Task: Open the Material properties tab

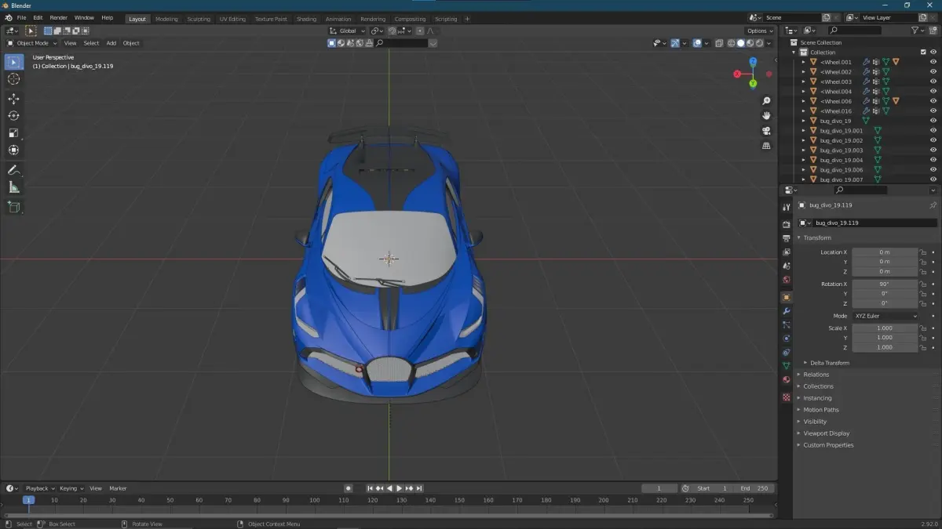Action: pyautogui.click(x=787, y=380)
